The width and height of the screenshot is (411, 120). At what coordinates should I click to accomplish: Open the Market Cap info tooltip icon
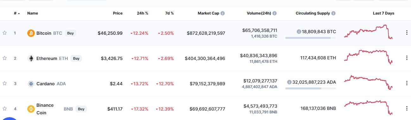pos(223,13)
